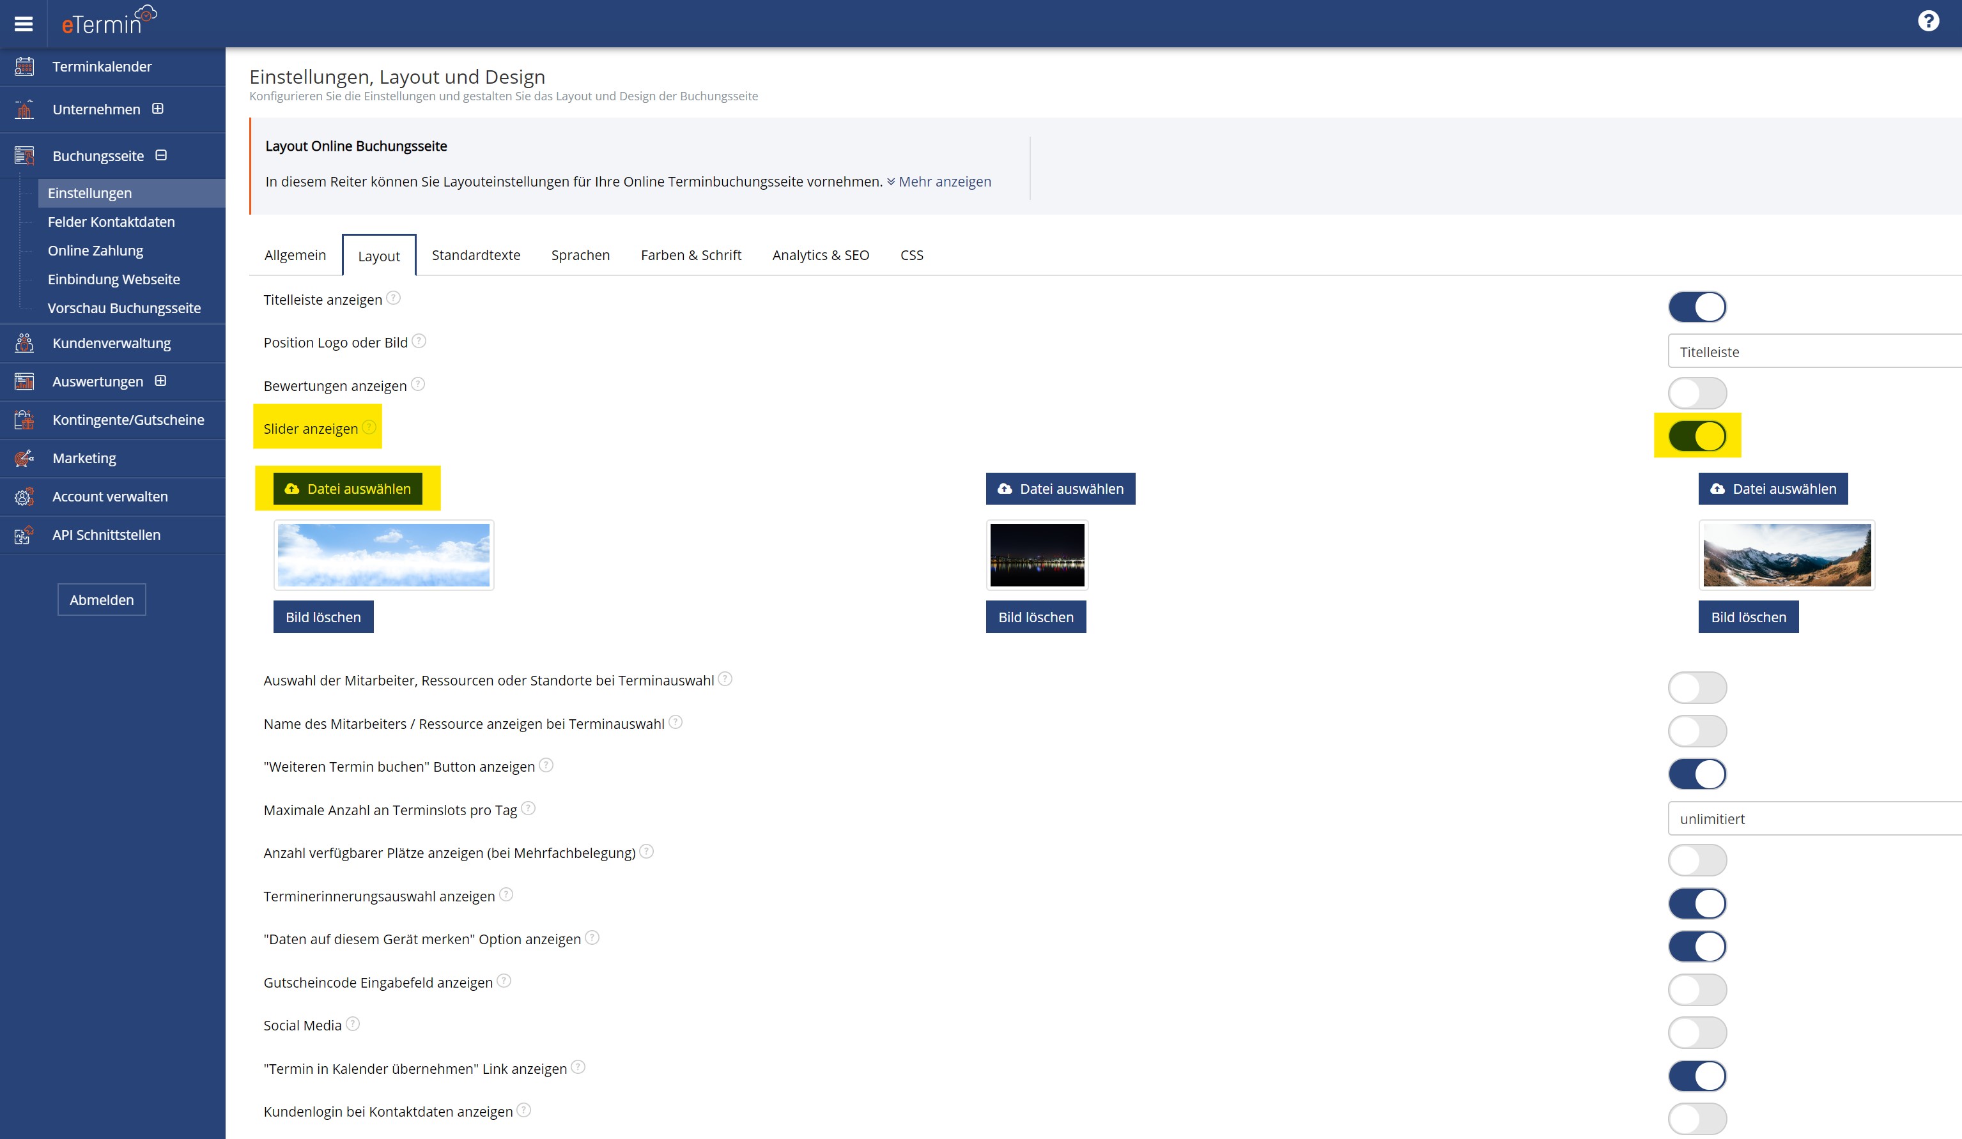Open Felder Kontaktdaten in sidebar
The height and width of the screenshot is (1139, 1962).
[x=111, y=222]
